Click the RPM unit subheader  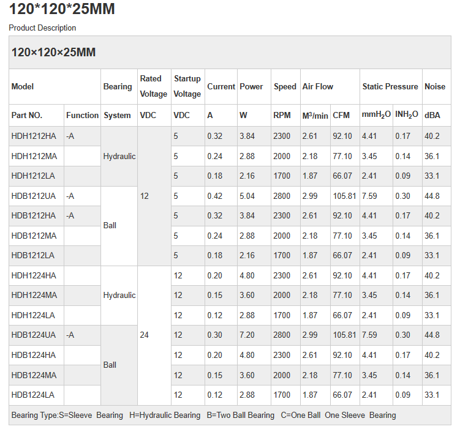click(282, 115)
